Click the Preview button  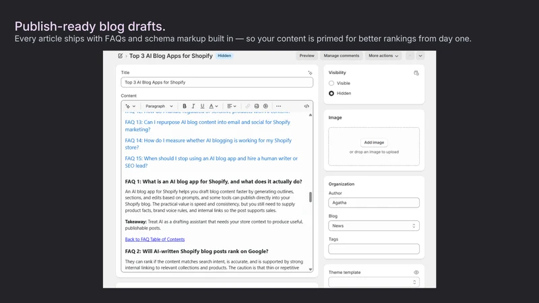coord(307,56)
